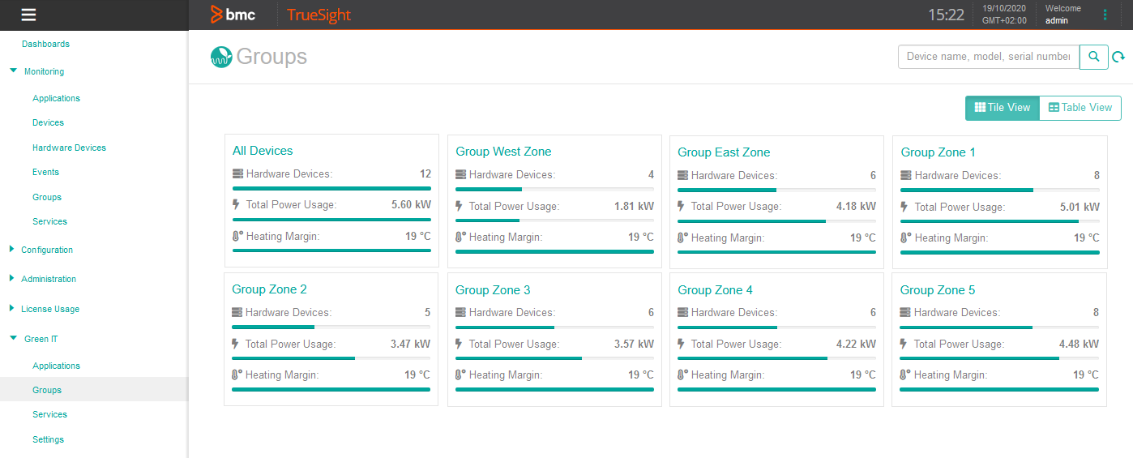Viewport: 1133px width, 458px height.
Task: Click thermometer icon in Group Zone 5 tile
Action: [x=905, y=375]
